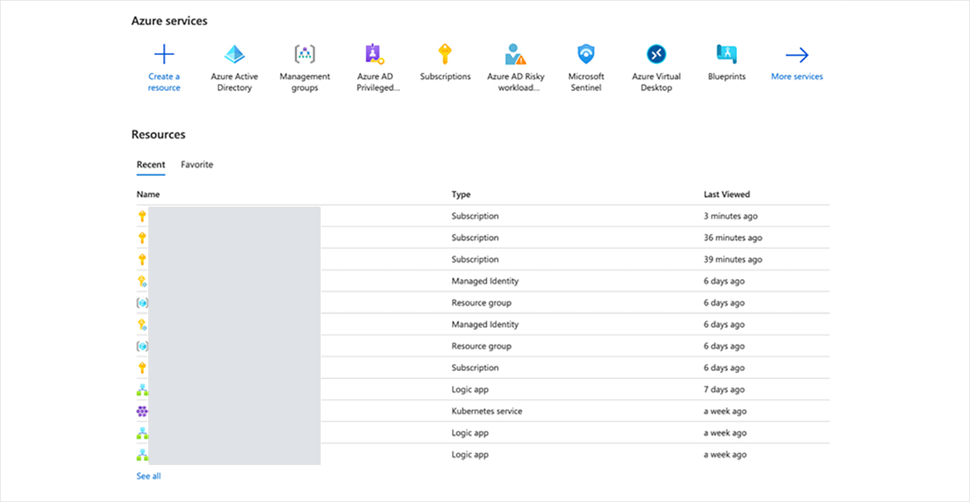This screenshot has width=970, height=502.
Task: Click the See all link
Action: (149, 476)
